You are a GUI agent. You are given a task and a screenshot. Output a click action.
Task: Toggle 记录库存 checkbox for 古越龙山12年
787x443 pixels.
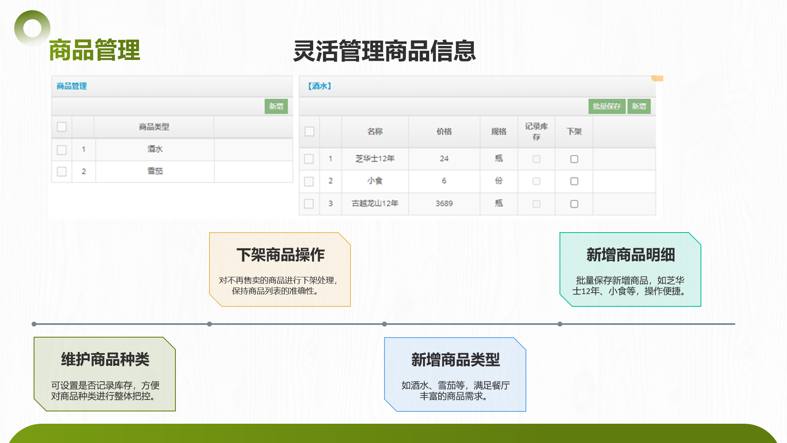point(536,204)
